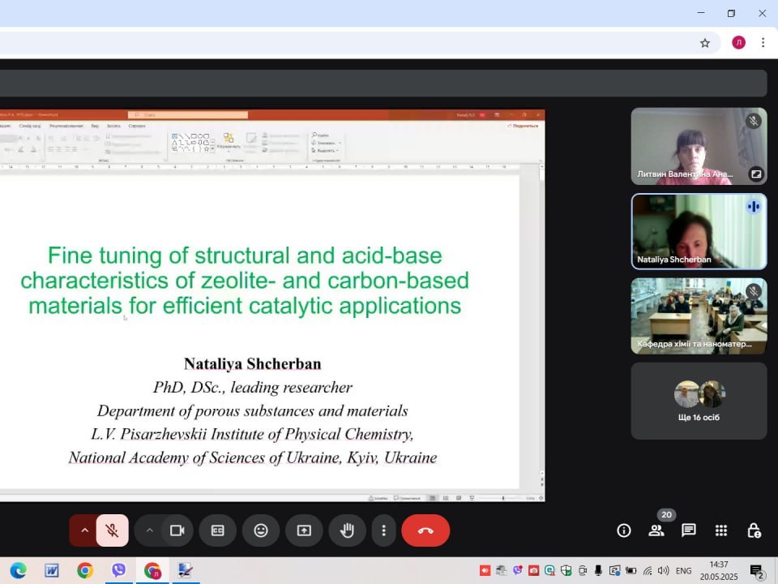Turn on closed captions
This screenshot has width=778, height=584.
(218, 530)
